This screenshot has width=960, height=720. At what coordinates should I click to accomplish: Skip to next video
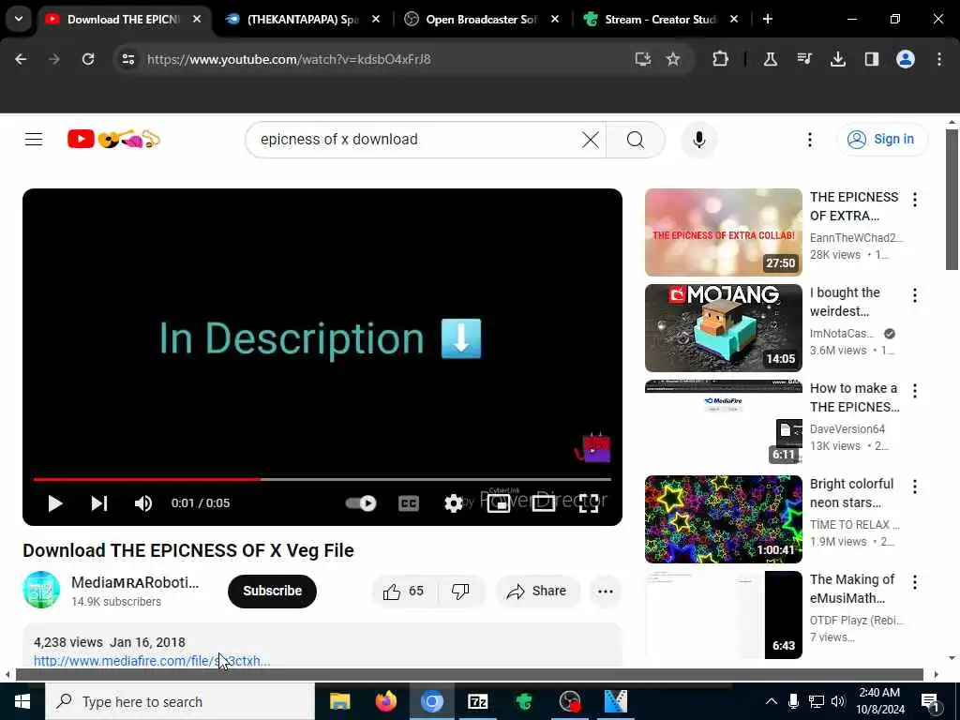[x=99, y=503]
